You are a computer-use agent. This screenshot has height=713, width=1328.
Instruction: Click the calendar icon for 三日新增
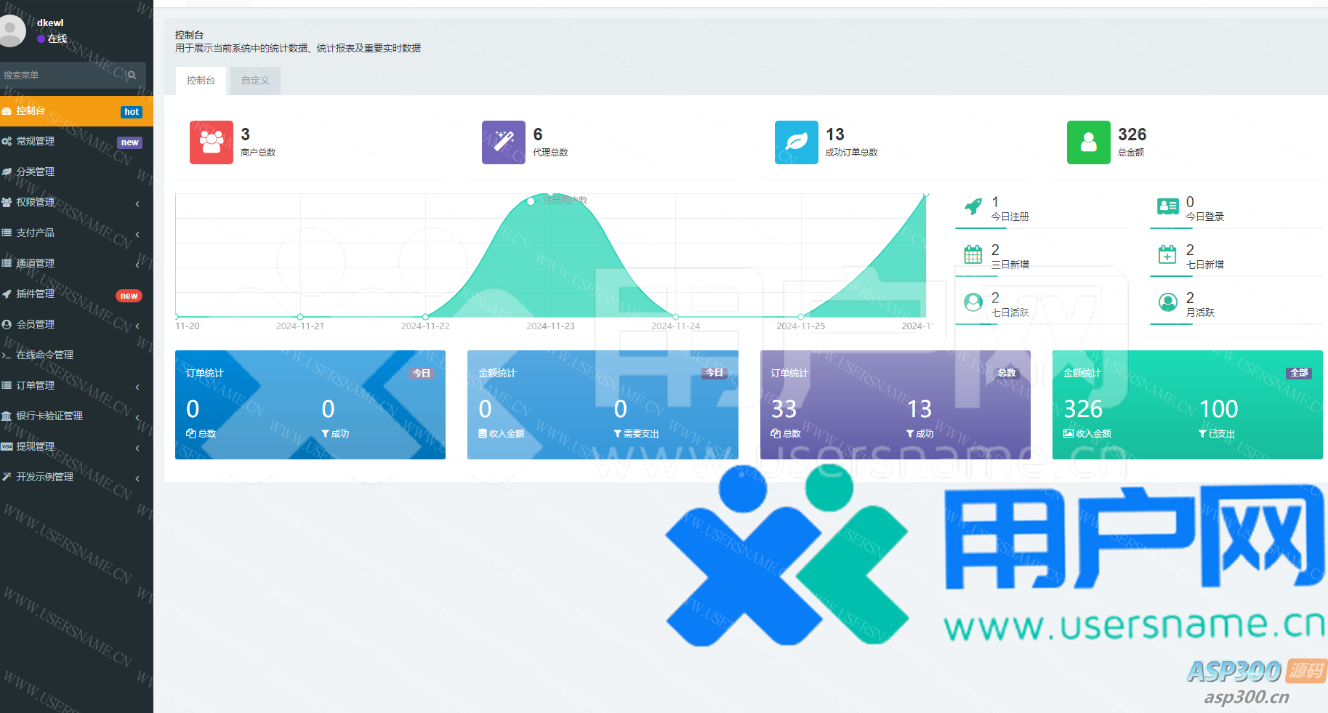(973, 254)
